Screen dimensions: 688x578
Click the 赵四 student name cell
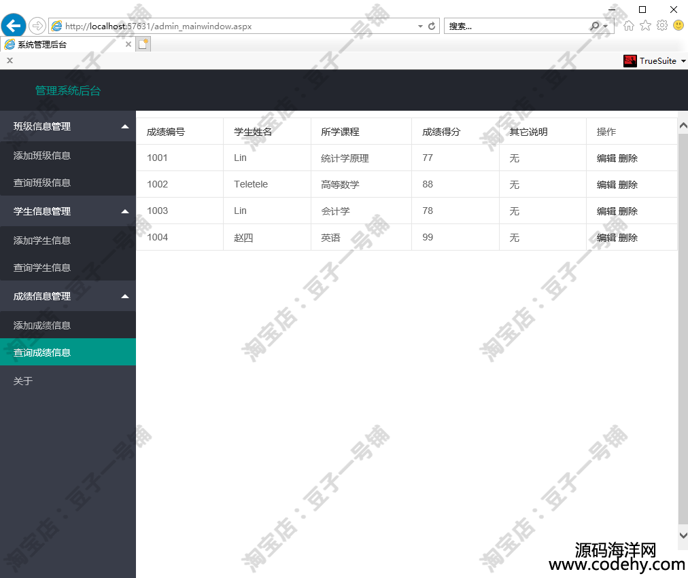click(x=267, y=237)
